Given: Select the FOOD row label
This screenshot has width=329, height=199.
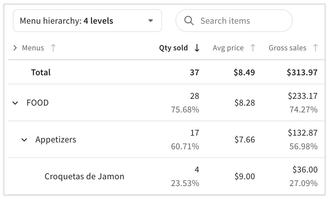Looking at the screenshot, I should (x=38, y=103).
